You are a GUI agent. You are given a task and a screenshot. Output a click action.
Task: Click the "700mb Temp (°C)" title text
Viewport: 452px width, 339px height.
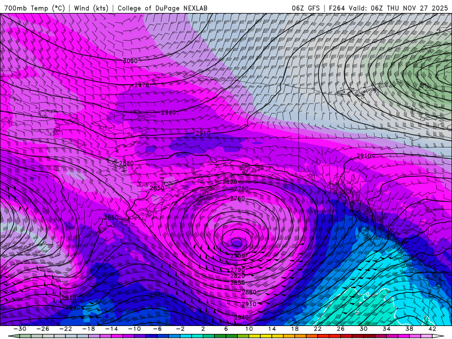pyautogui.click(x=34, y=8)
